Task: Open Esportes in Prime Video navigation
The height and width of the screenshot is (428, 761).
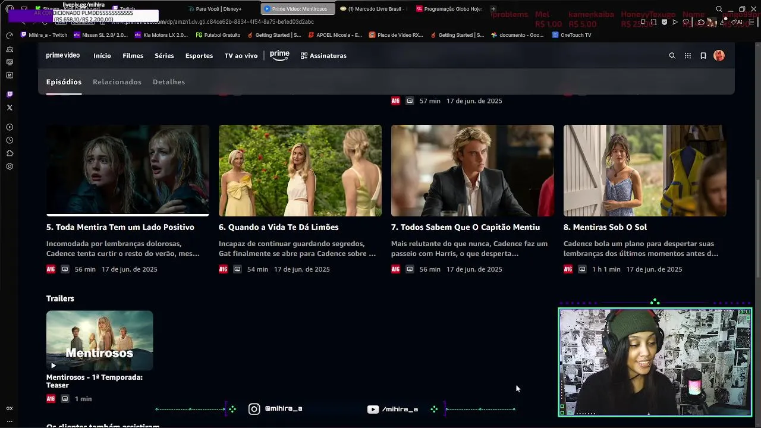Action: click(199, 56)
